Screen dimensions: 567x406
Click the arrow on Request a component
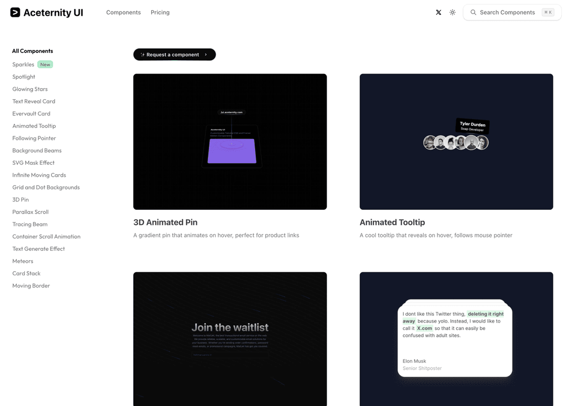(x=206, y=55)
